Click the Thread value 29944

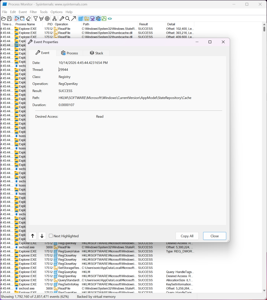63,70
